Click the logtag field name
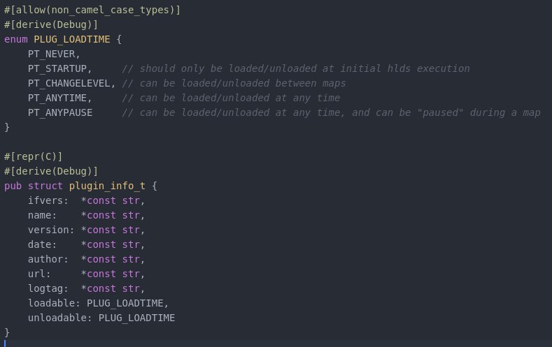This screenshot has height=347, width=552. (45, 288)
